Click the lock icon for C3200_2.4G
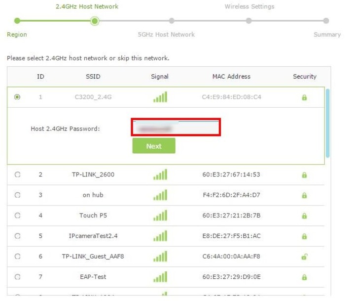The image size is (355, 301). 304,97
